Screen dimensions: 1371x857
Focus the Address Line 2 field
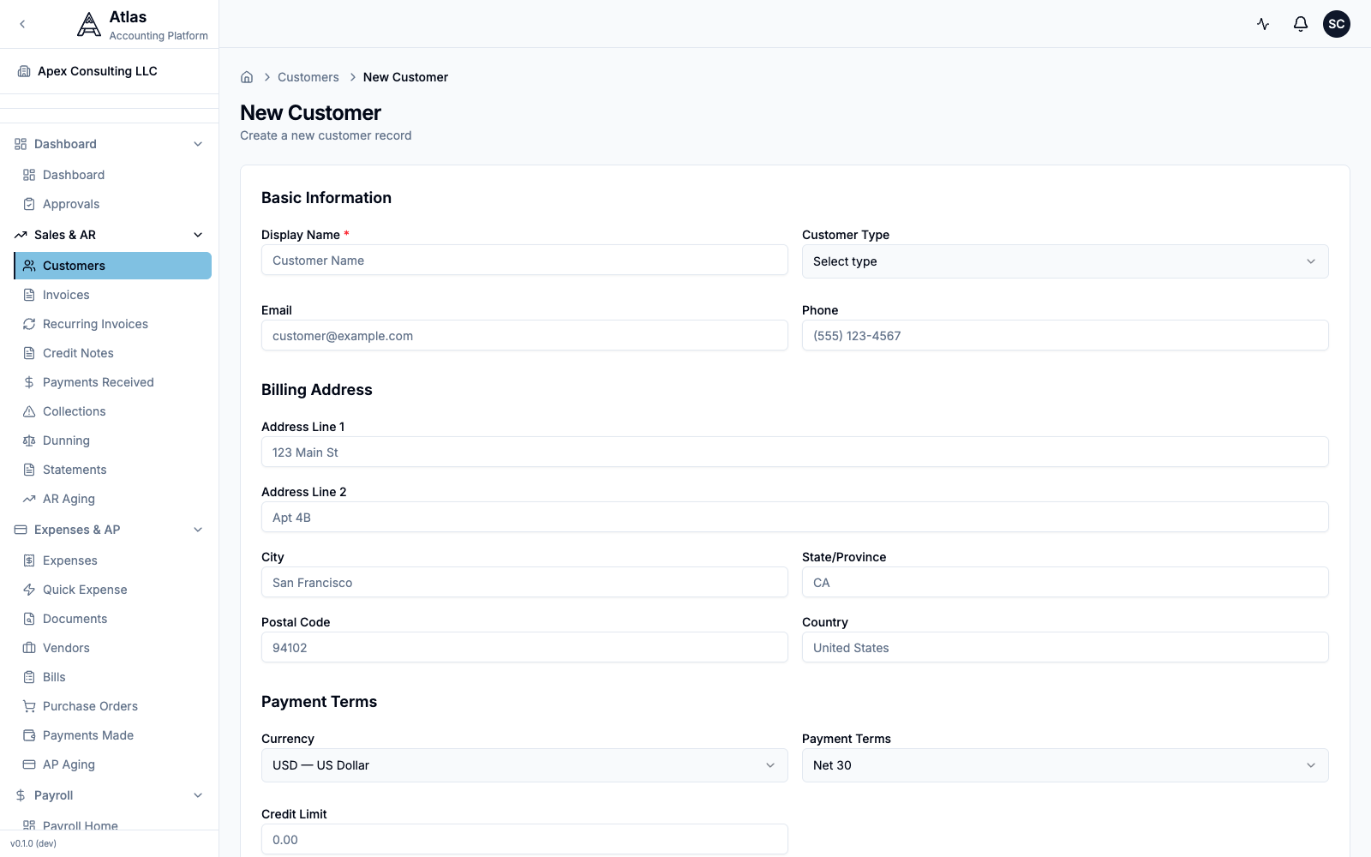795,518
